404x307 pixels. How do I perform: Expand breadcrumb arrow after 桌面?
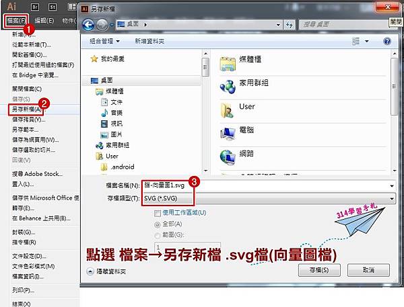[145, 25]
